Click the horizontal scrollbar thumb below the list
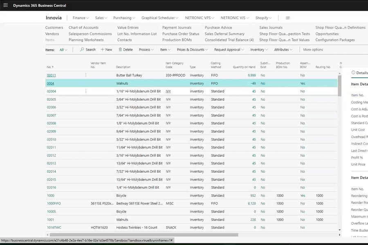The image size is (368, 245). tap(144, 235)
